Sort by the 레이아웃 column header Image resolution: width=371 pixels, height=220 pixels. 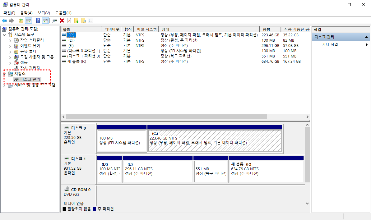tap(111, 29)
